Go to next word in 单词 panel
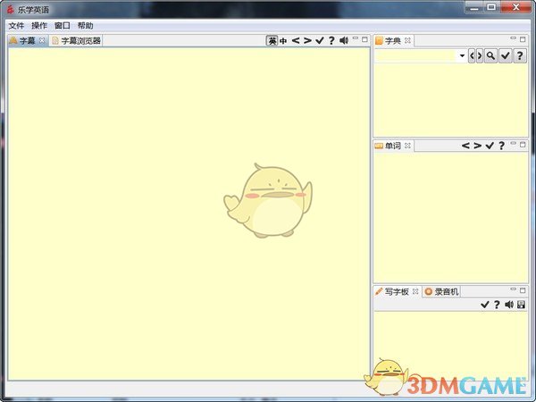 tap(477, 146)
